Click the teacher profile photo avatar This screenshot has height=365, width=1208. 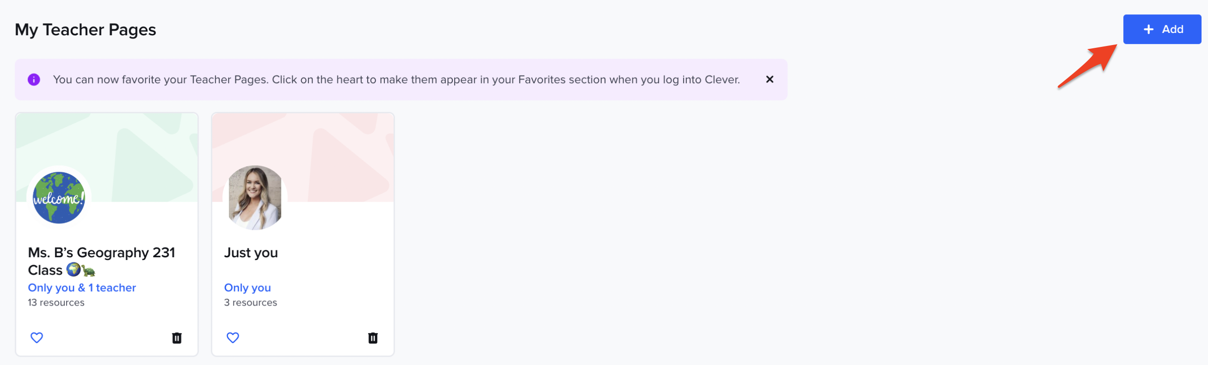click(x=255, y=197)
